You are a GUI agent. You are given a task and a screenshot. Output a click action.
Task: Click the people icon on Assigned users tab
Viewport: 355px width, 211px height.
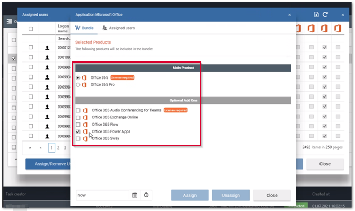(104, 28)
